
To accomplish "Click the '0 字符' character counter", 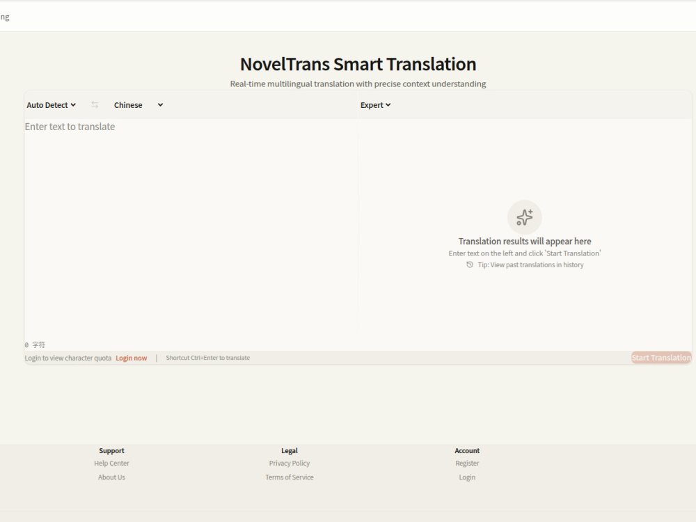I will 35,345.
